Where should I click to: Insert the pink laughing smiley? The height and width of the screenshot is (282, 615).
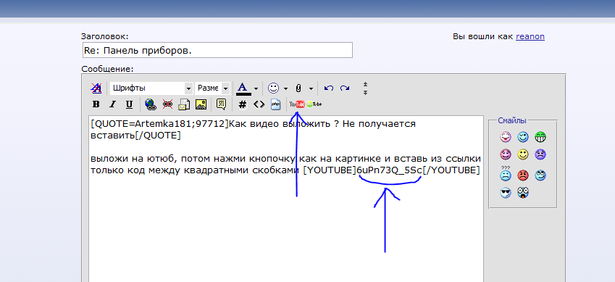(x=506, y=137)
